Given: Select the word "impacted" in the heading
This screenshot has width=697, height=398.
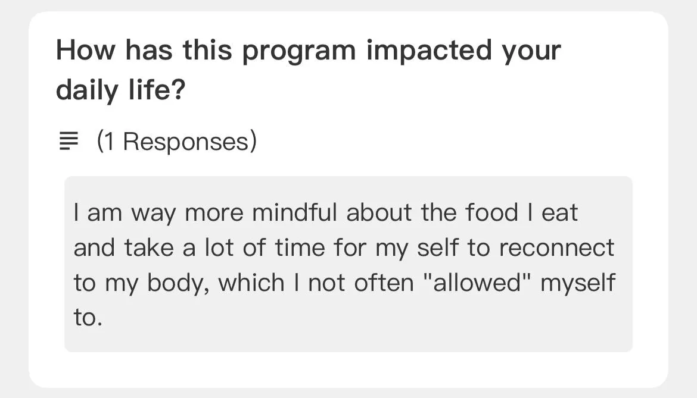Looking at the screenshot, I should click(x=429, y=50).
